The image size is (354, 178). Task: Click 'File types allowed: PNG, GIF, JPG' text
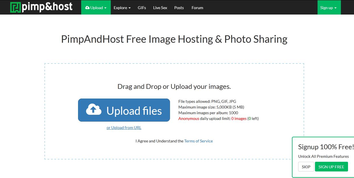click(x=207, y=101)
